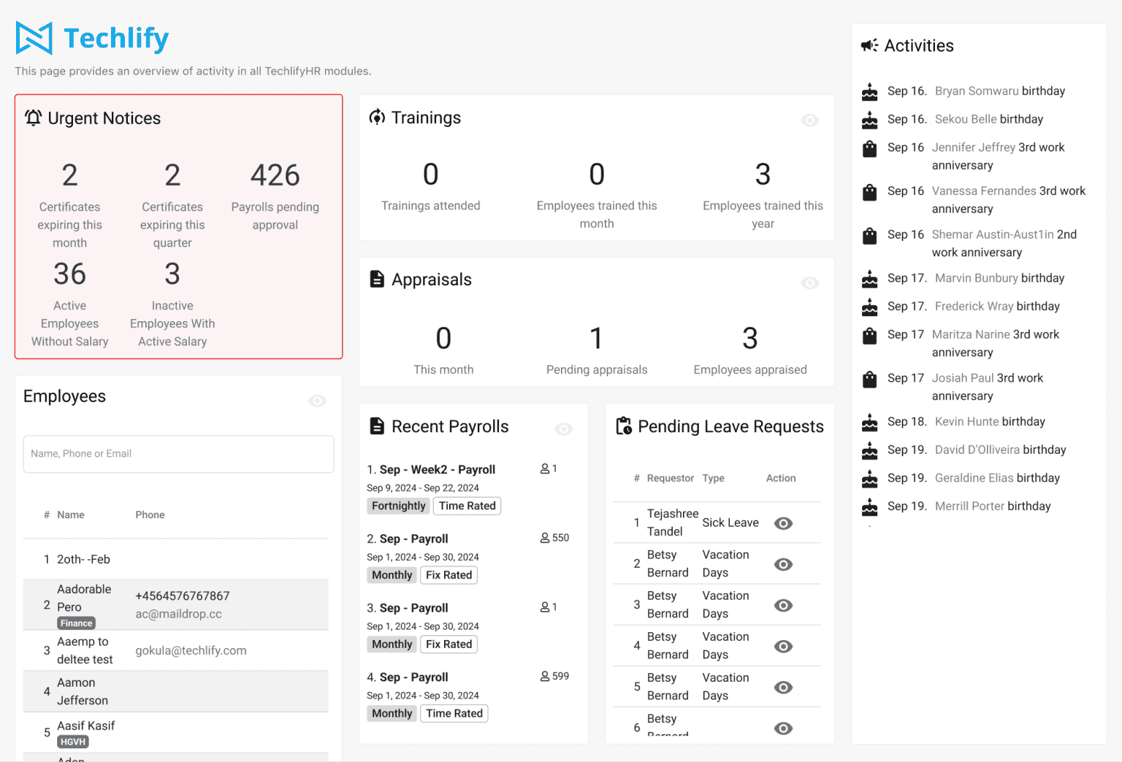Click the Fix Rated label under Sep Payroll

click(x=449, y=575)
